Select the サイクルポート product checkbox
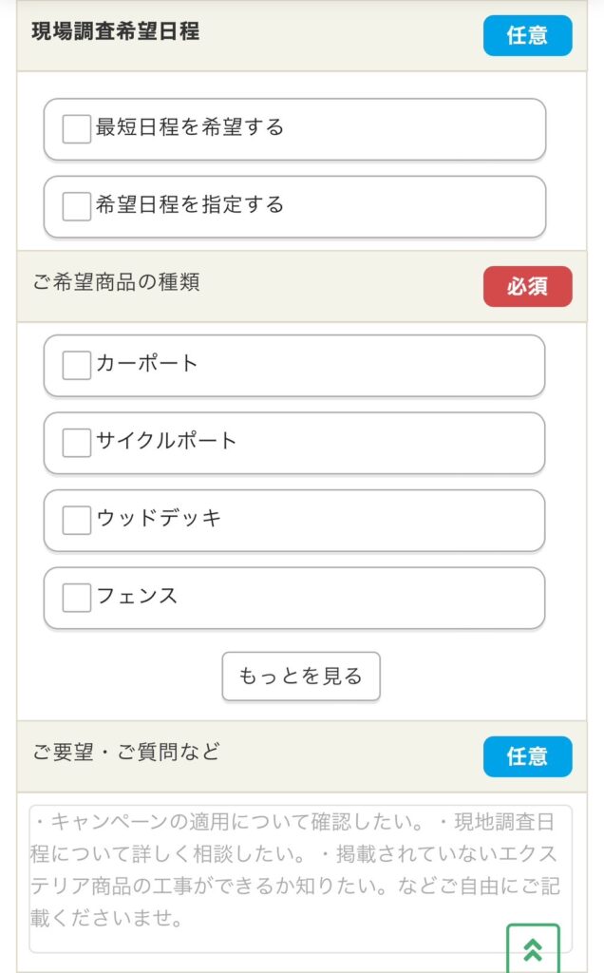Screen dimensions: 604x973 point(74,443)
